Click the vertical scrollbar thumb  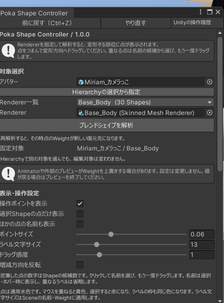pos(220,104)
